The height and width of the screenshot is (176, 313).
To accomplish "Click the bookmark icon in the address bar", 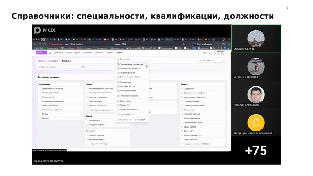I will [x=190, y=44].
